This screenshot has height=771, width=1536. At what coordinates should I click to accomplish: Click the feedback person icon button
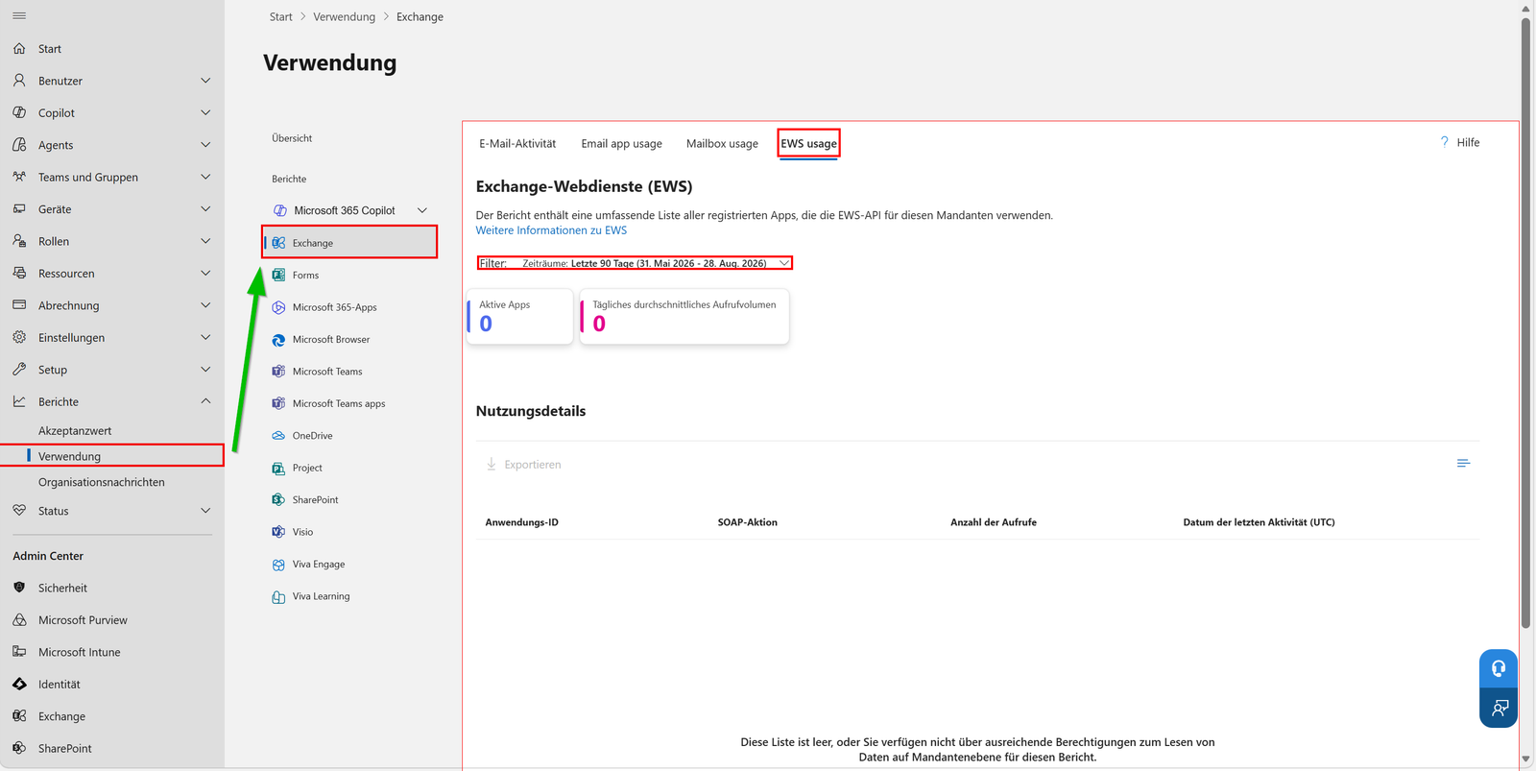[x=1499, y=709]
